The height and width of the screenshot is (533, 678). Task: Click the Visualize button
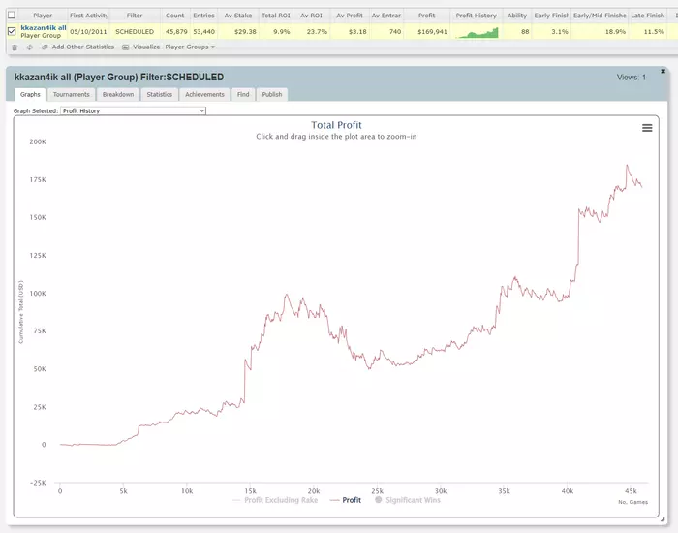(x=146, y=47)
